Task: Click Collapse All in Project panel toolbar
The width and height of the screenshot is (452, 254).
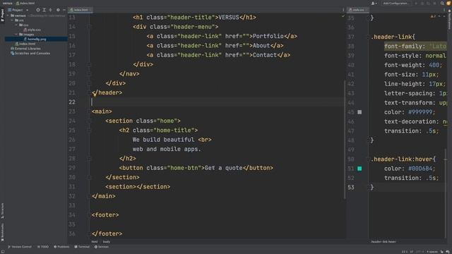Action: click(50, 10)
